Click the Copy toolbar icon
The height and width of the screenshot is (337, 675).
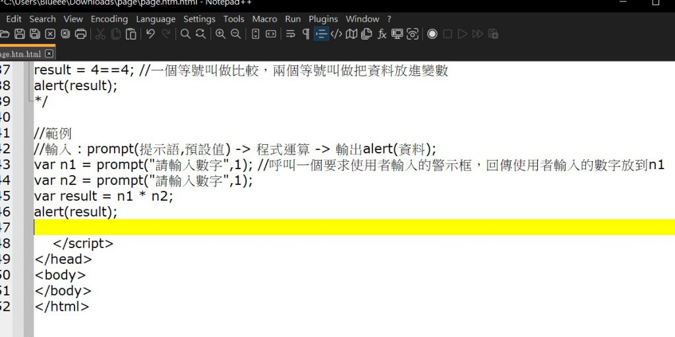pyautogui.click(x=116, y=34)
